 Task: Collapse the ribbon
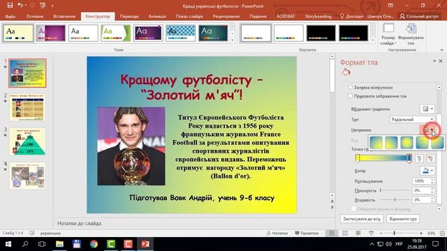coord(442,50)
